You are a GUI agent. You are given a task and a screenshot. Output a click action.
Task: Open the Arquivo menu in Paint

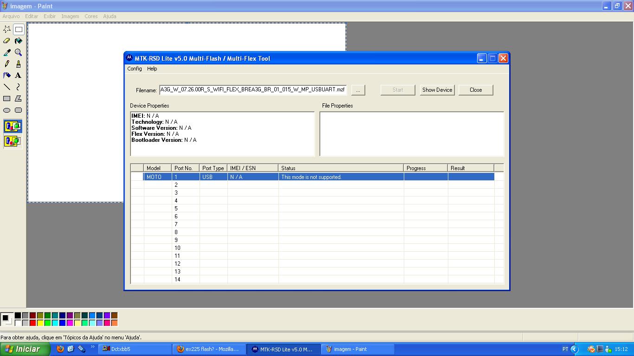coord(11,16)
